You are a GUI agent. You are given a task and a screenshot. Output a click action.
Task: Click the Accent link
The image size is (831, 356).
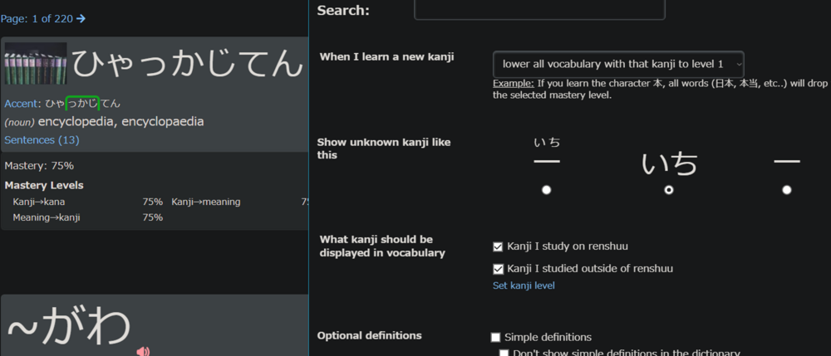(x=22, y=104)
